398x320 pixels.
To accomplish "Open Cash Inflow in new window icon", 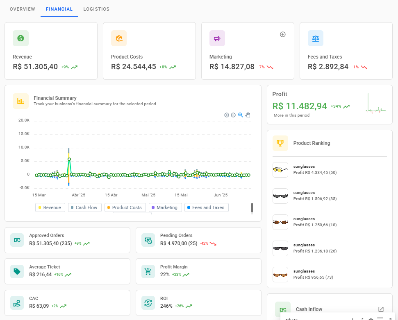I will pos(381,309).
